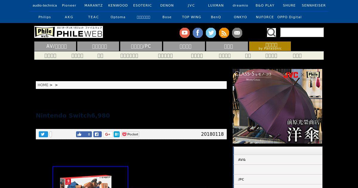Open NUFORCE brand link
Viewport: 358px width, 188px height.
(x=265, y=17)
